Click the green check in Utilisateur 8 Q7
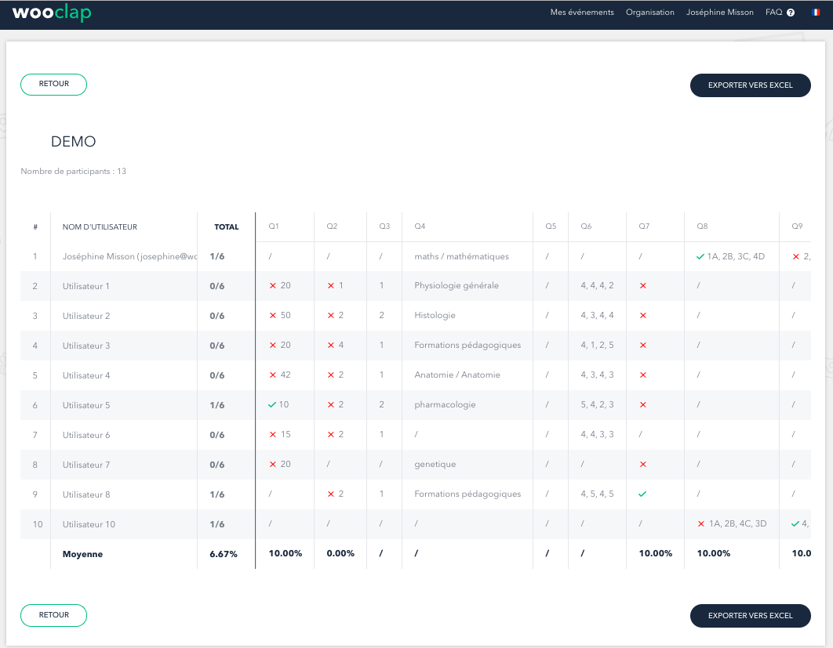The width and height of the screenshot is (833, 648). tap(642, 494)
